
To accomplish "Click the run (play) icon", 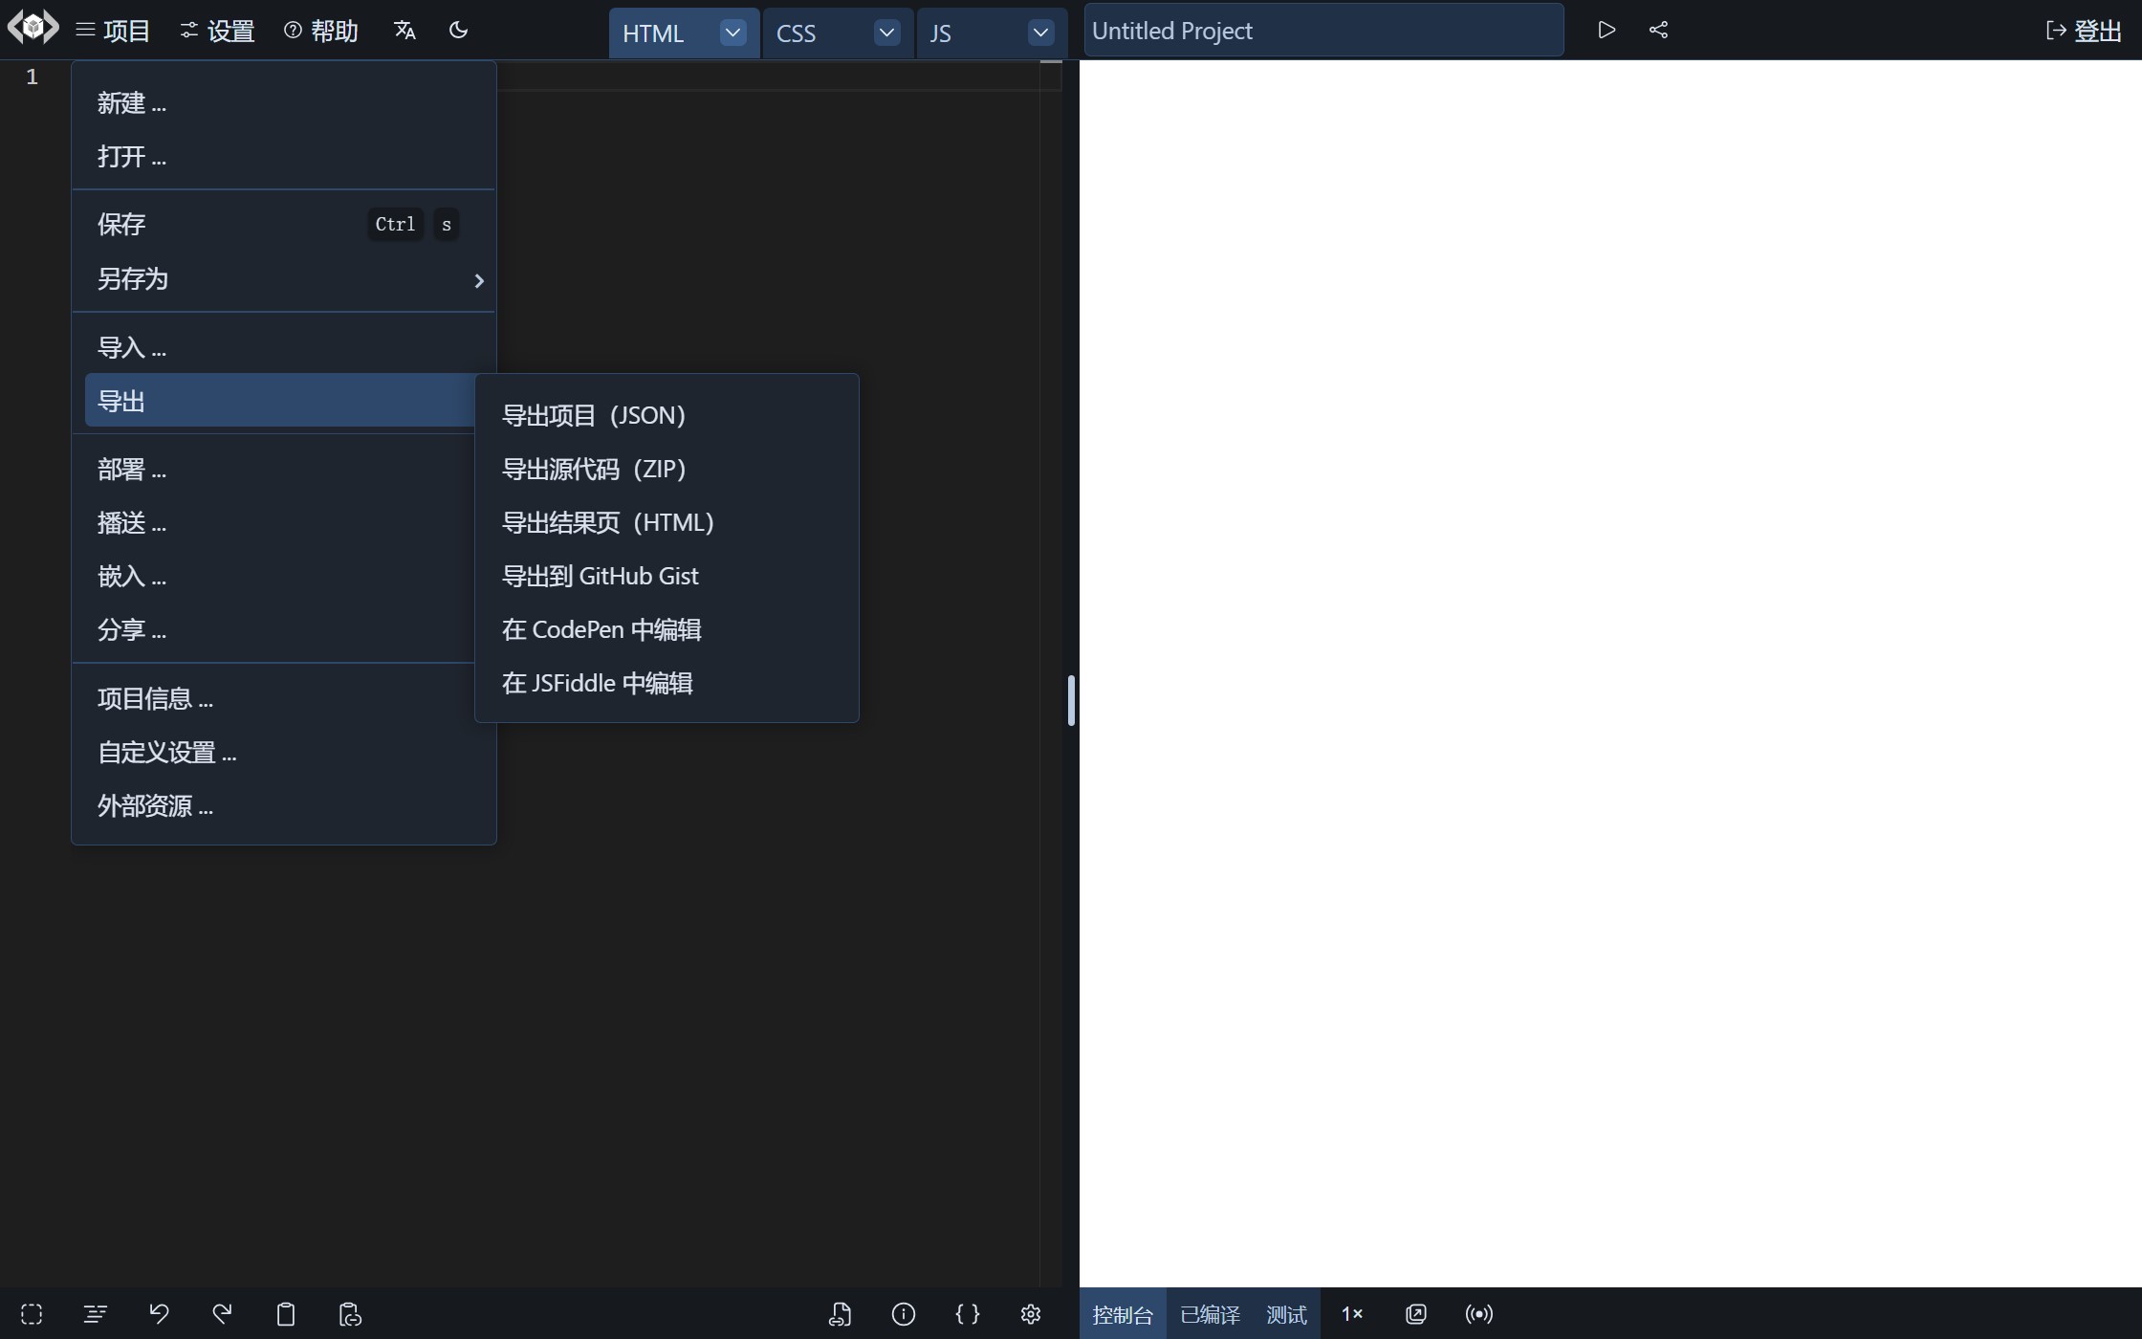I will 1606,30.
